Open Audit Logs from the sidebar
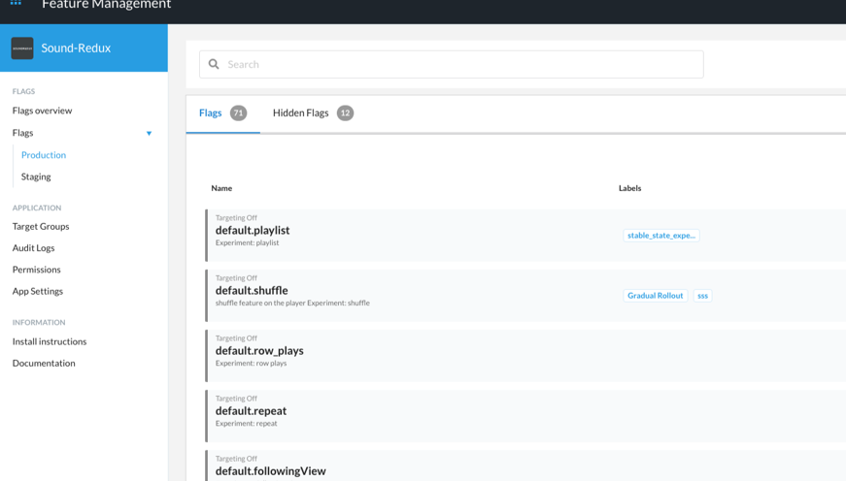The width and height of the screenshot is (846, 481). (x=33, y=248)
